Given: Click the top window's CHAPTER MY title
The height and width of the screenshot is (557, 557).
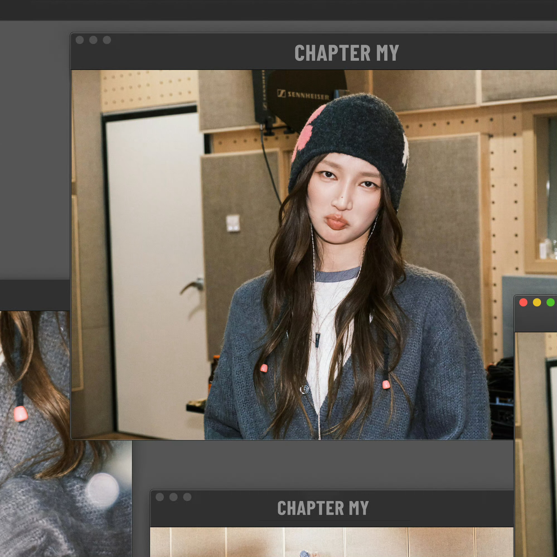Looking at the screenshot, I should tap(347, 53).
